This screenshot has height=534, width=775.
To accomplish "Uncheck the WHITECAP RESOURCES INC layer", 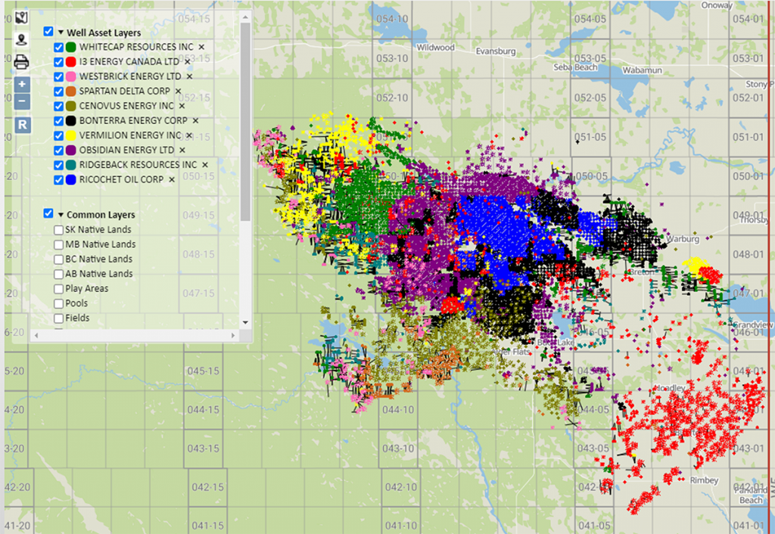I will click(x=59, y=47).
